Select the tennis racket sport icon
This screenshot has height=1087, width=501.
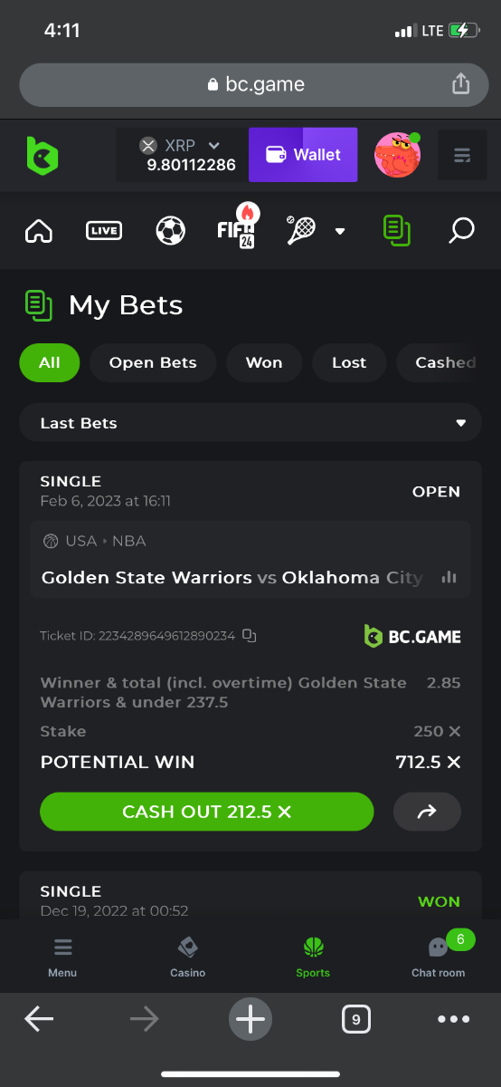[x=301, y=230]
